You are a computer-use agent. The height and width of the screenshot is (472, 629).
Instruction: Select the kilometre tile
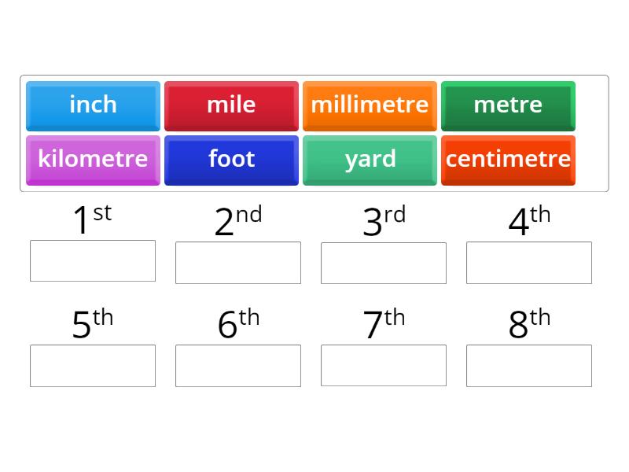click(93, 159)
